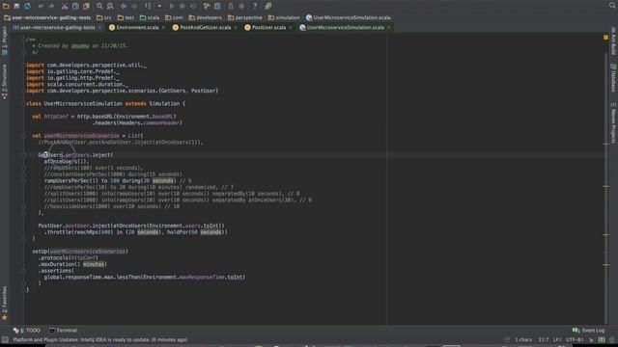
Task: Click the last toolbar icon after Help
Action: [x=268, y=6]
